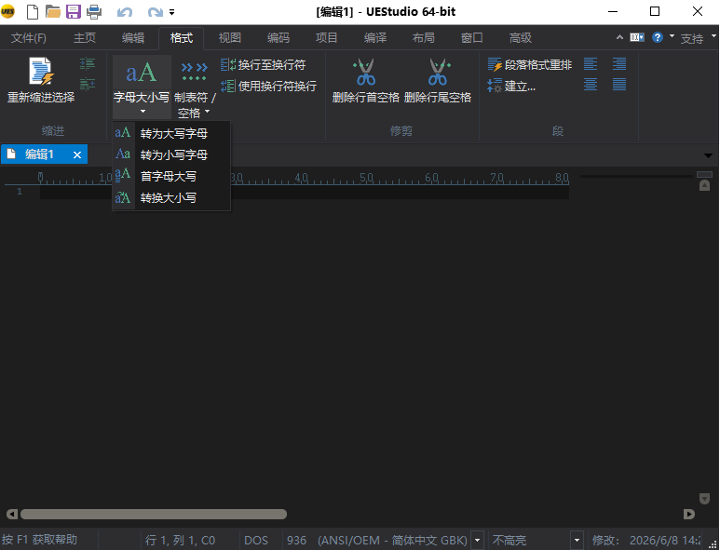
Task: Print the file with the printer icon
Action: 94,11
